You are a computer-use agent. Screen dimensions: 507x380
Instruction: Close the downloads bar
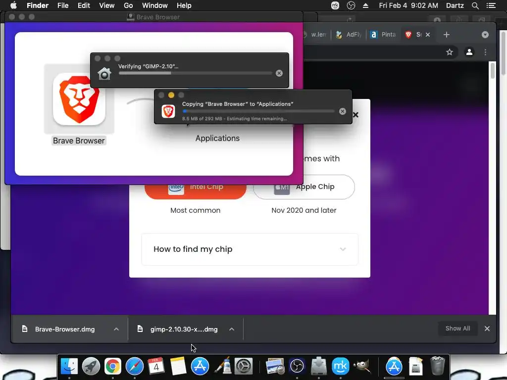(x=487, y=329)
